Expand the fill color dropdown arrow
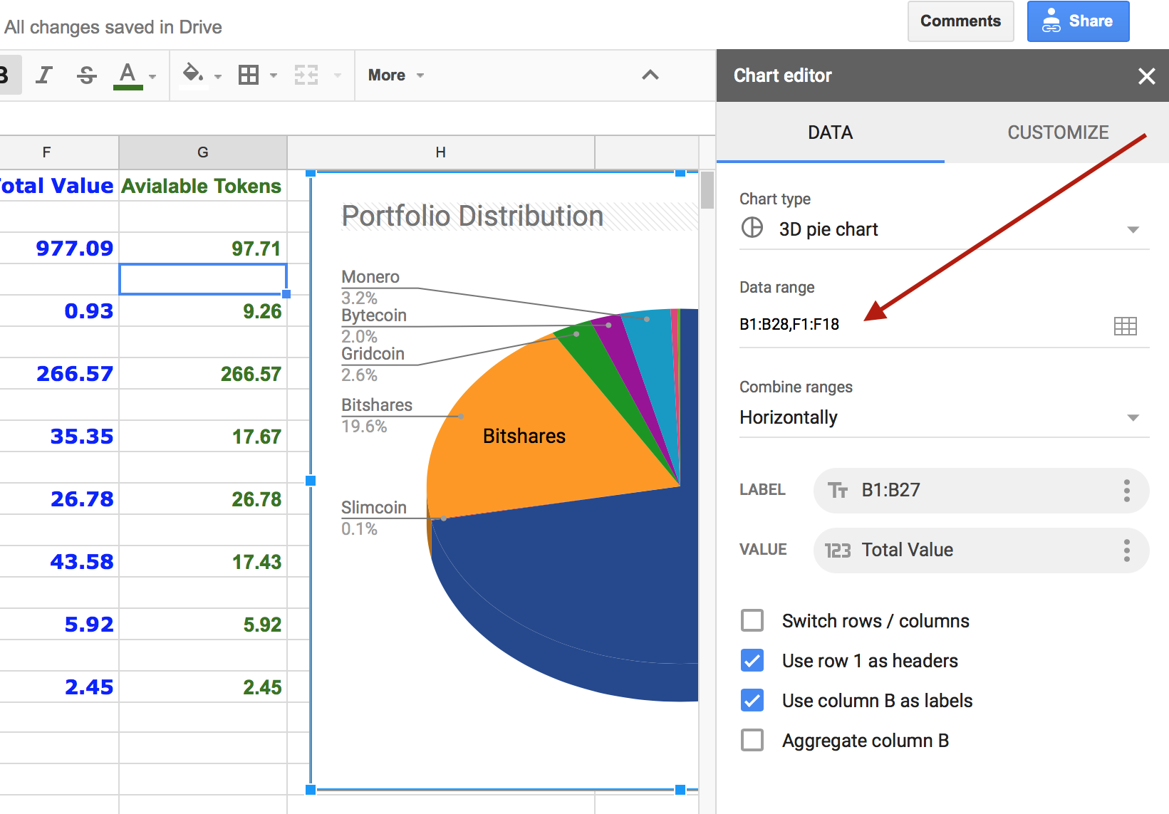Image resolution: width=1169 pixels, height=814 pixels. (x=218, y=75)
